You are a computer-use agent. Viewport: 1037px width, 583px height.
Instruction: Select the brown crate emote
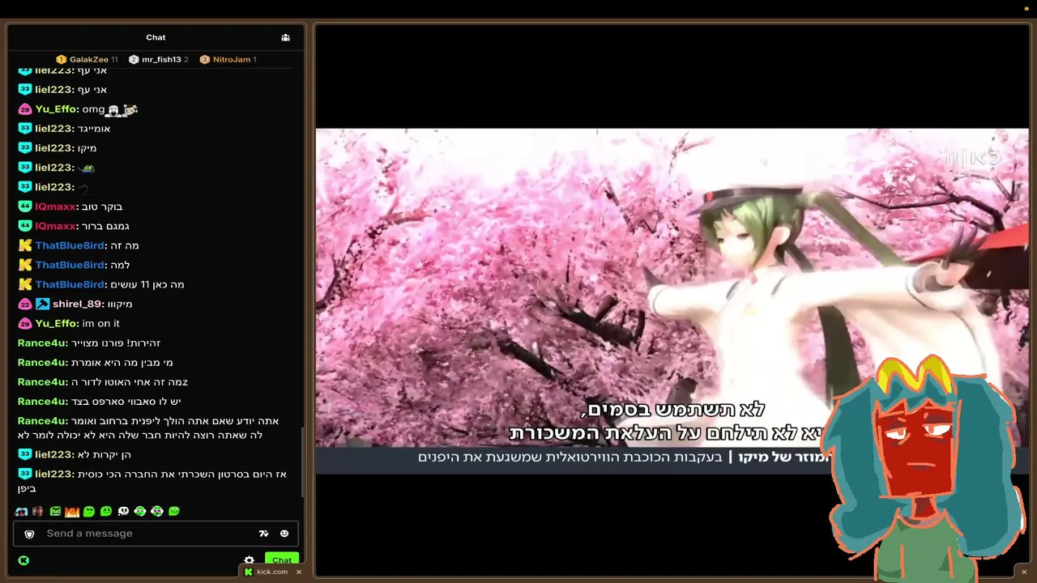(37, 511)
